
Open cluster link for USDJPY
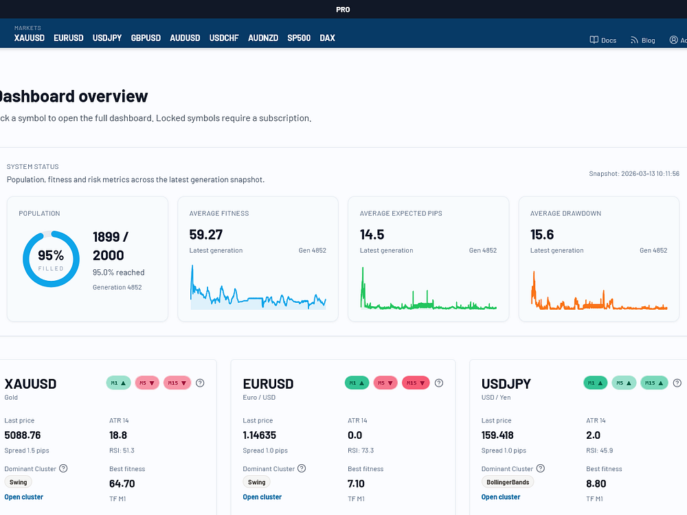501,497
